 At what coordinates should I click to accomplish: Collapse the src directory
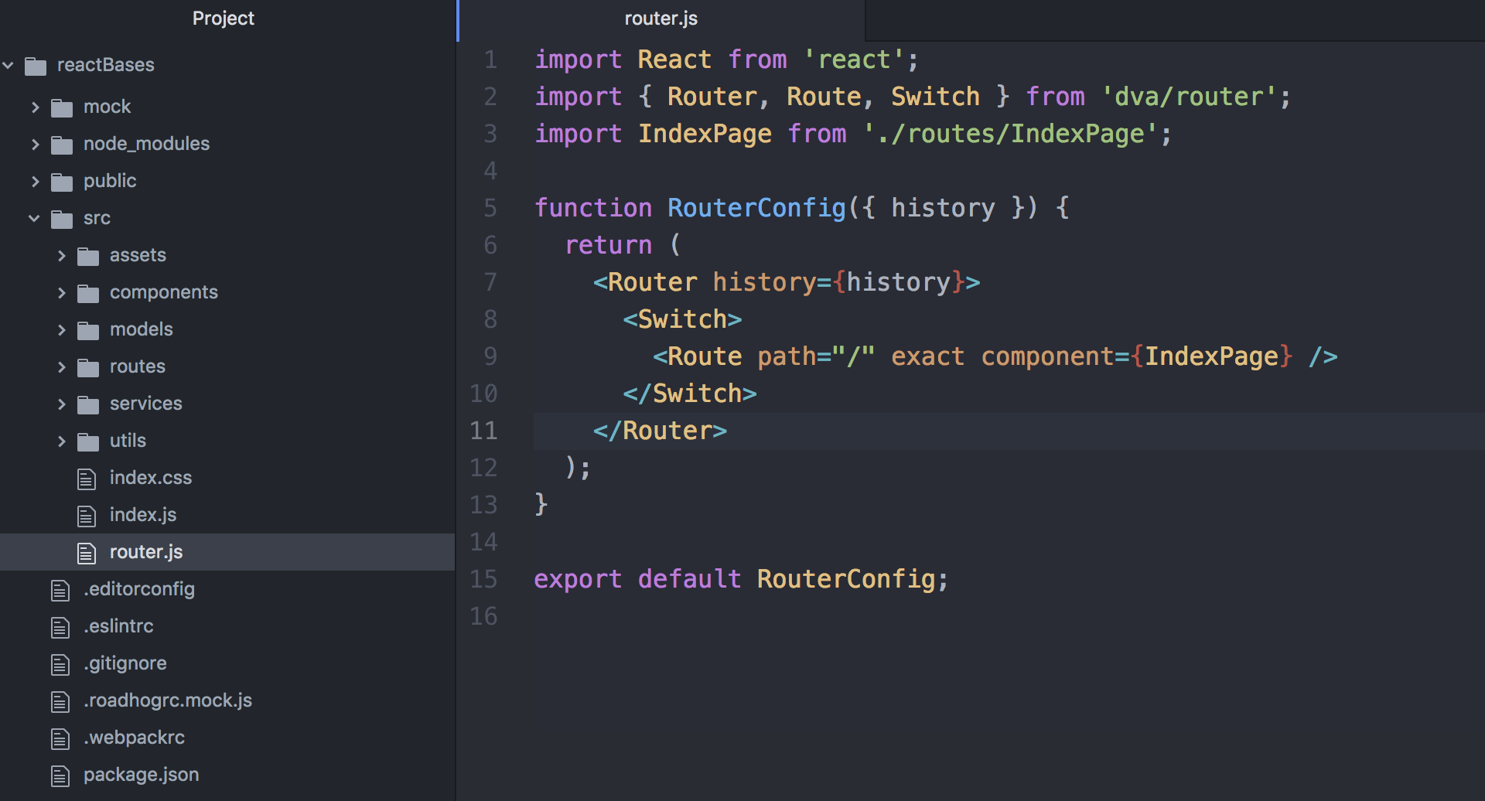tap(34, 218)
